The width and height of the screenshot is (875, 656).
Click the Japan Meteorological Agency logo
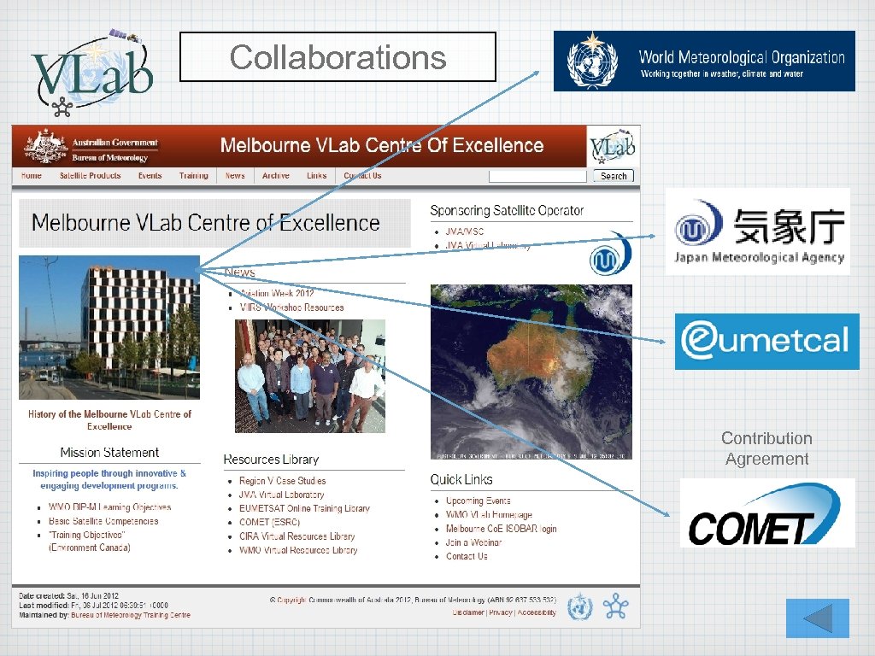pyautogui.click(x=758, y=231)
